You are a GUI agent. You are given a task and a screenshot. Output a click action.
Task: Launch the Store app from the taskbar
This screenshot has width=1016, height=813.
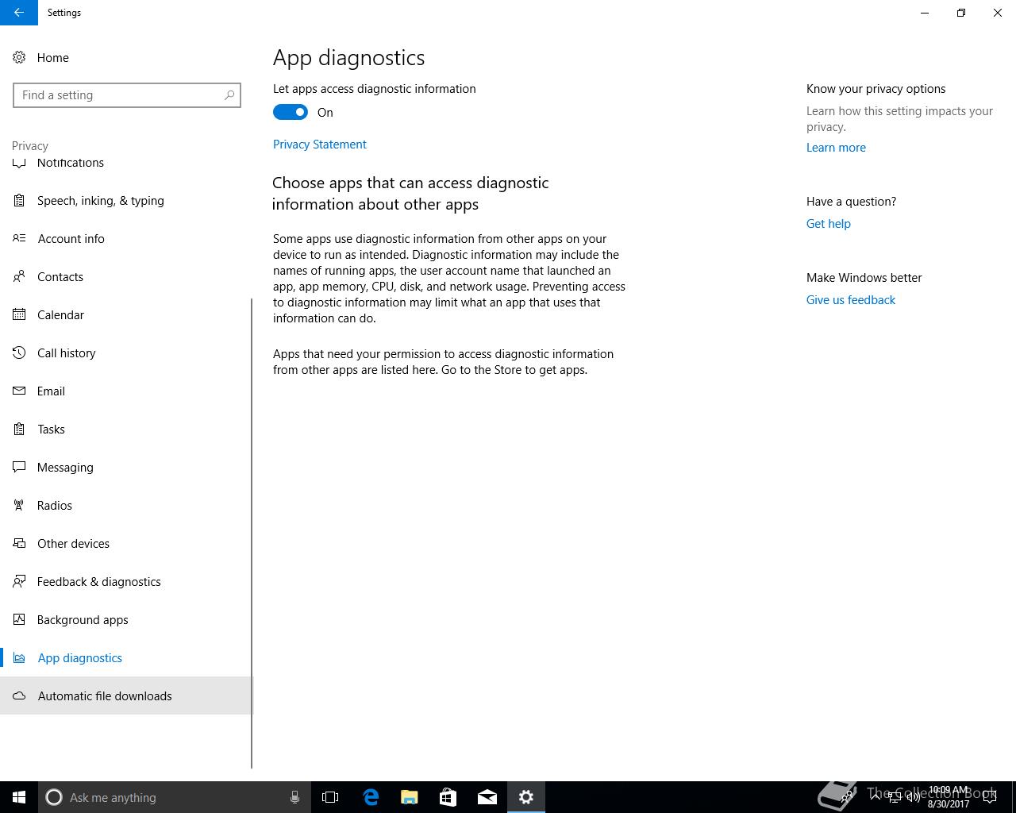(448, 797)
